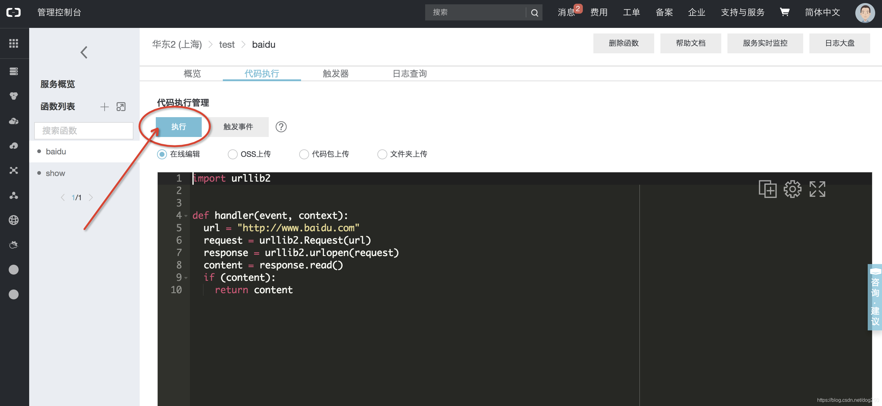Go to next function list page
This screenshot has width=882, height=406.
(x=91, y=197)
